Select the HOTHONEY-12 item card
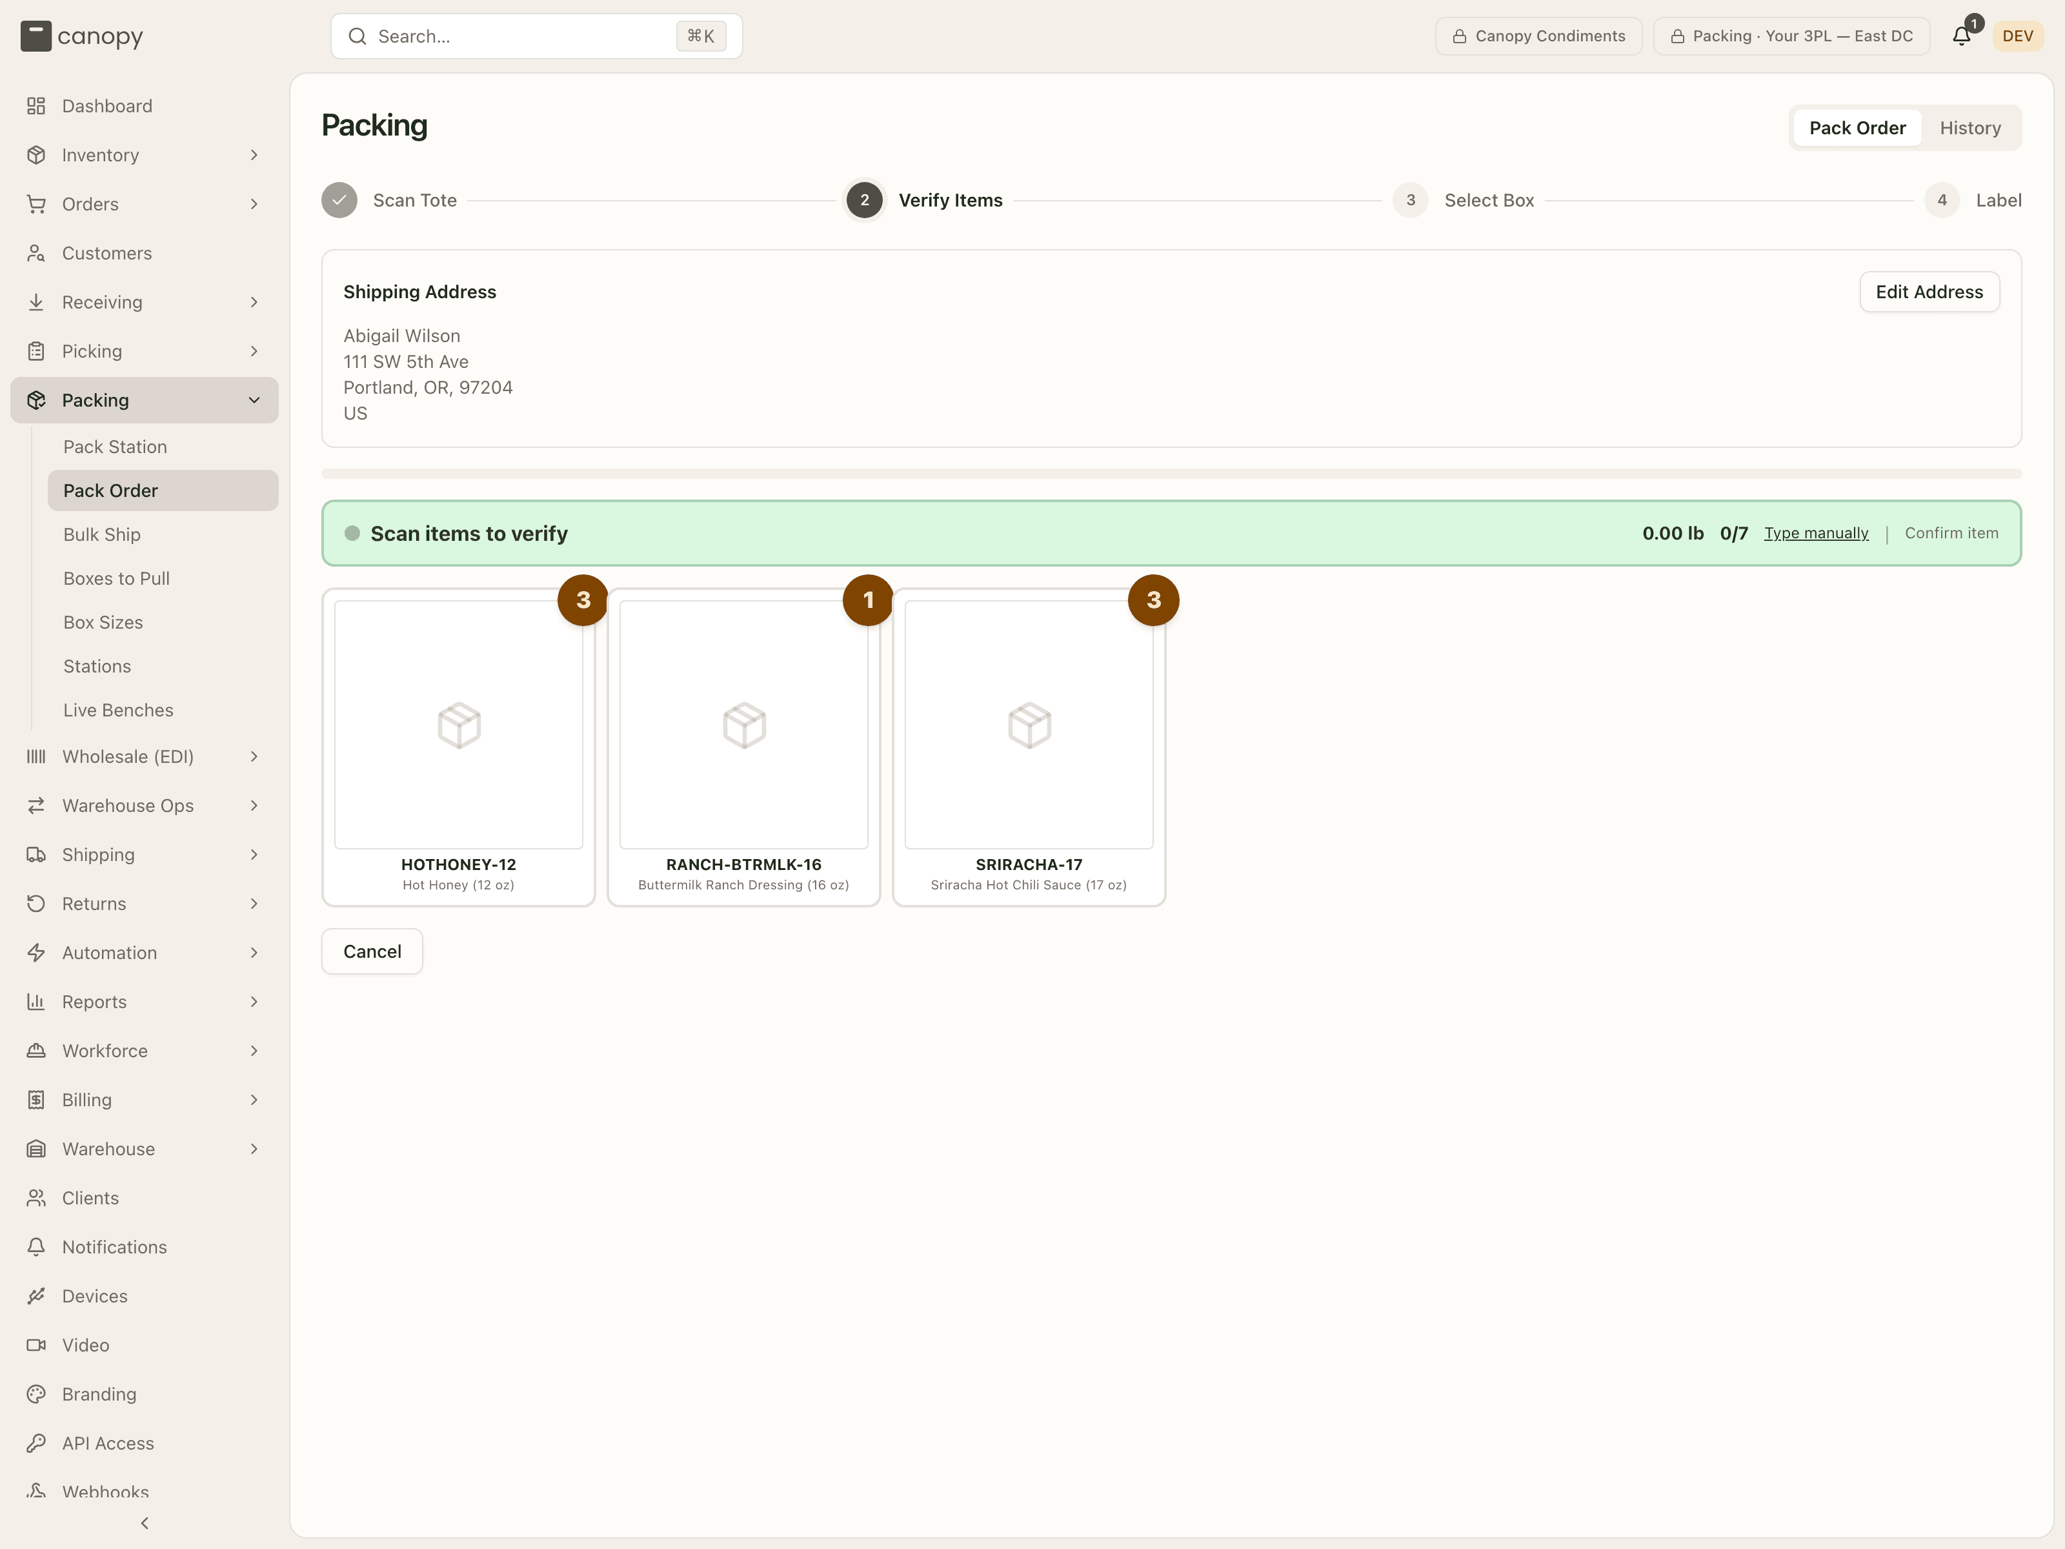The height and width of the screenshot is (1549, 2065). pyautogui.click(x=458, y=747)
